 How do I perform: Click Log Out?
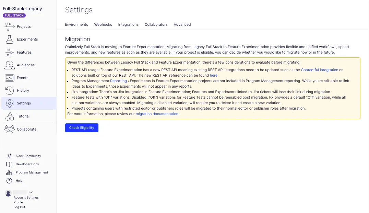19,207
